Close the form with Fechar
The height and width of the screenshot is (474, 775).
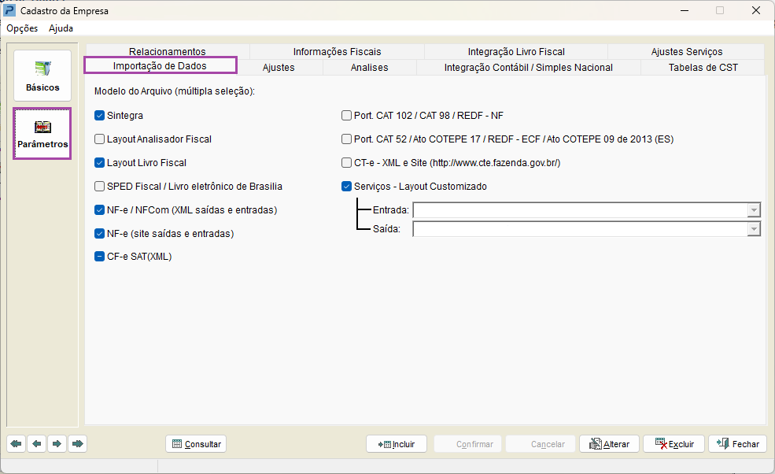coord(737,444)
